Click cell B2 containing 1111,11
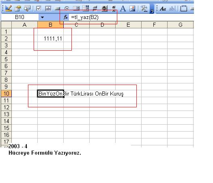 (50, 38)
